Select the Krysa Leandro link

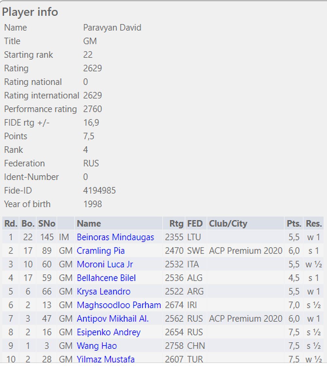point(103,292)
